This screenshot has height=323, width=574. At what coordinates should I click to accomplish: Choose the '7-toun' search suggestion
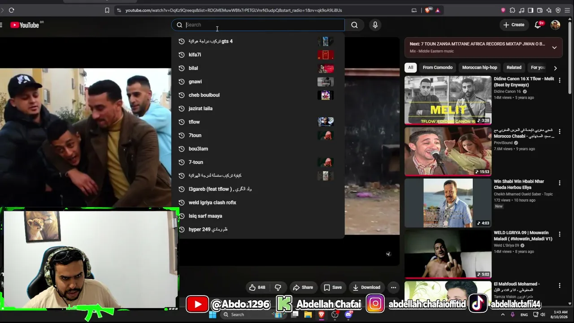click(258, 162)
